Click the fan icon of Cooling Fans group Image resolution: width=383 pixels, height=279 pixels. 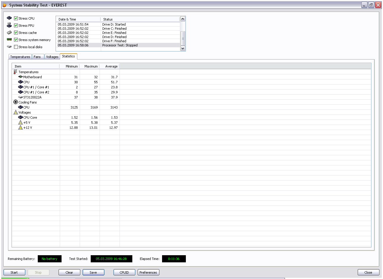point(16,102)
